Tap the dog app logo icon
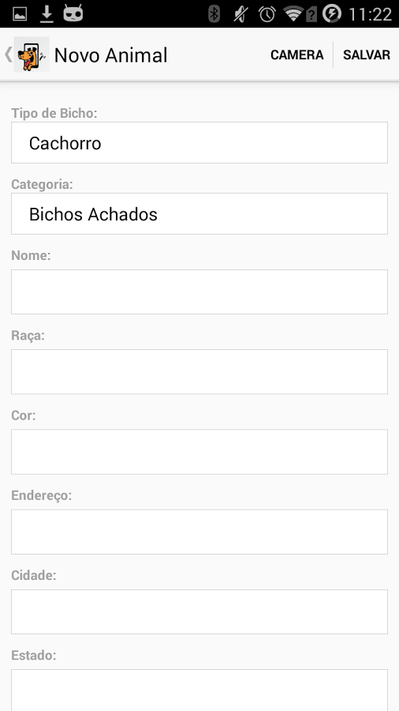Screen dimensions: 399x711 point(32,55)
